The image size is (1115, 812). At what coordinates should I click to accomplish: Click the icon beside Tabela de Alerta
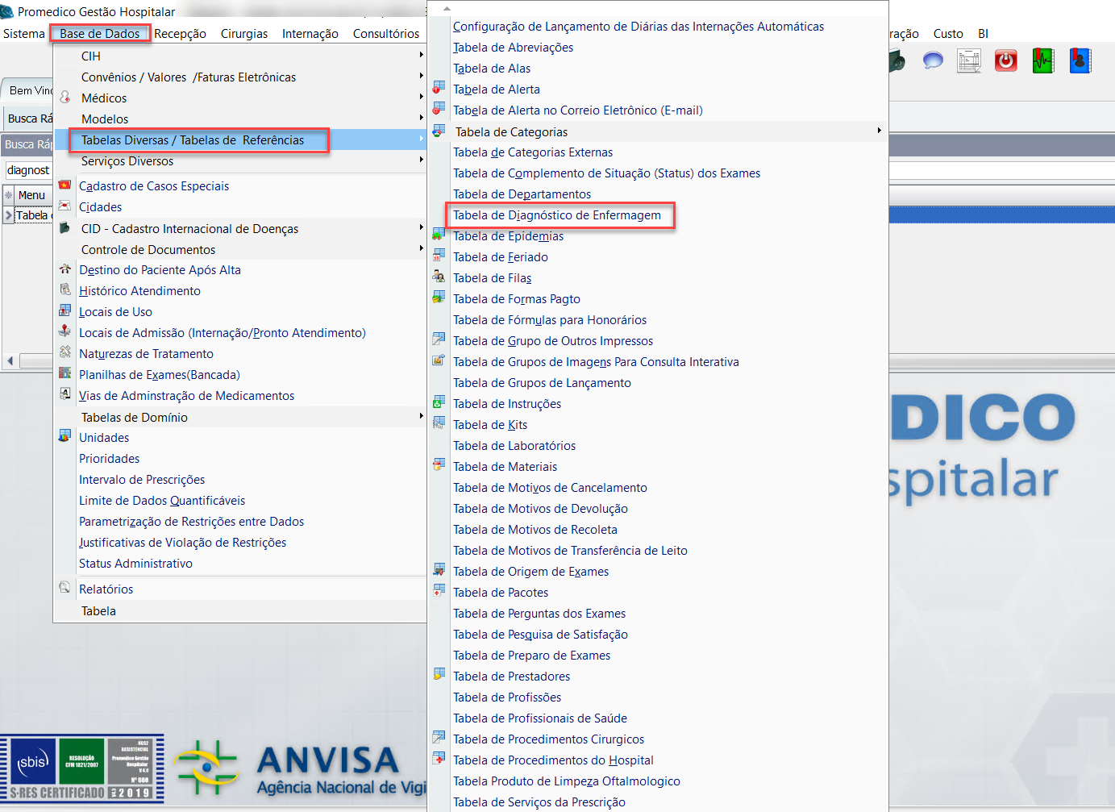[x=439, y=88]
